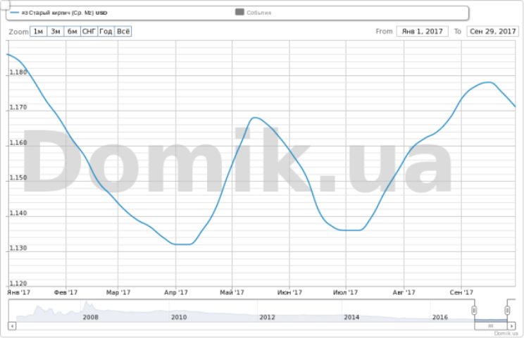Click the navigator left scroll arrow
Image resolution: width=524 pixels, height=338 pixels.
(x=12, y=325)
